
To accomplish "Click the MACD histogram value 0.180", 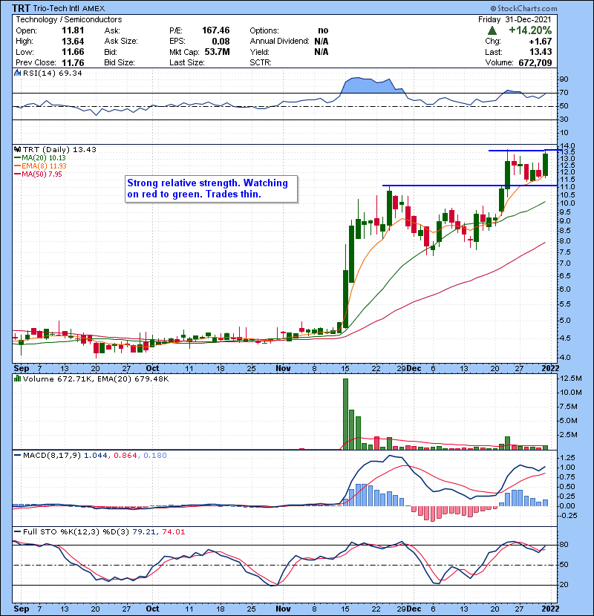I will (155, 456).
